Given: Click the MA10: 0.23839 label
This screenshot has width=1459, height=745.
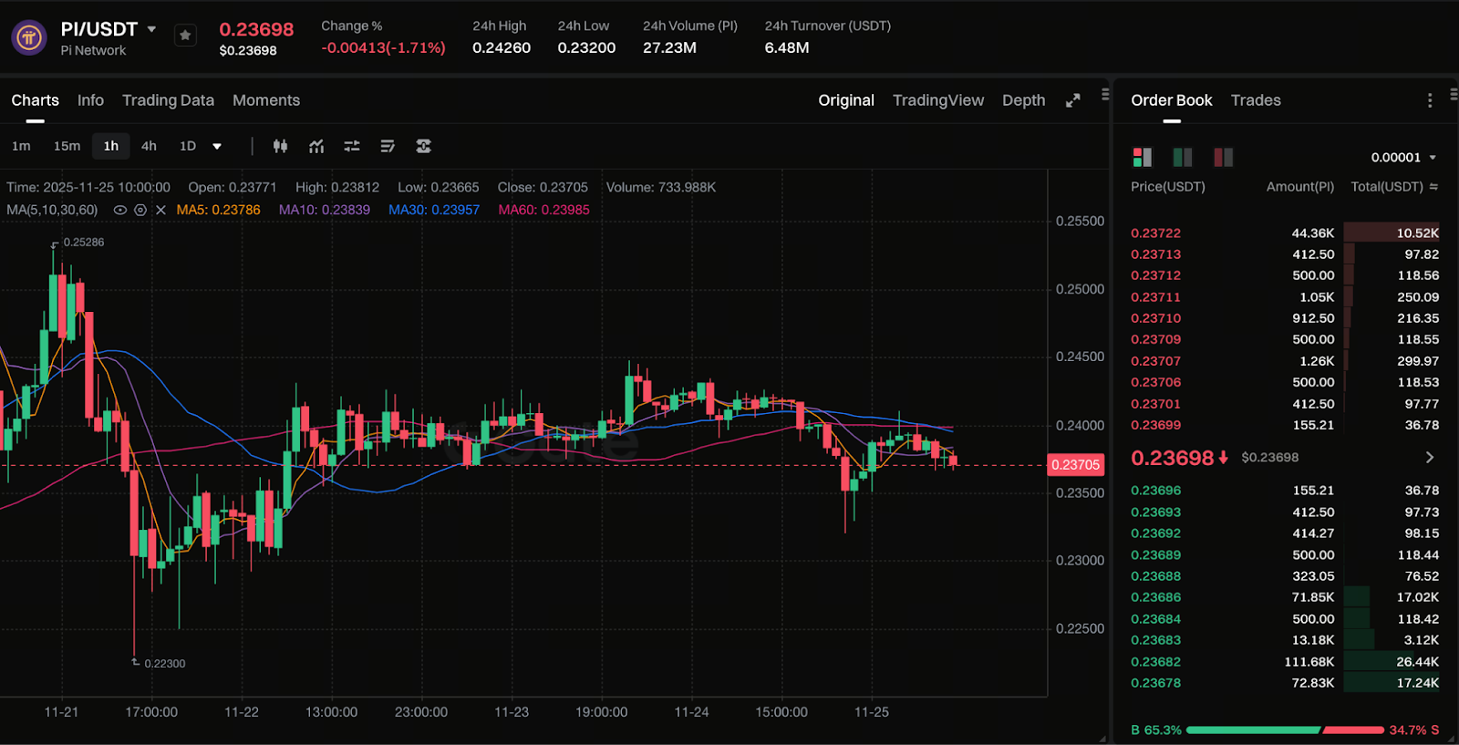Looking at the screenshot, I should pyautogui.click(x=325, y=210).
